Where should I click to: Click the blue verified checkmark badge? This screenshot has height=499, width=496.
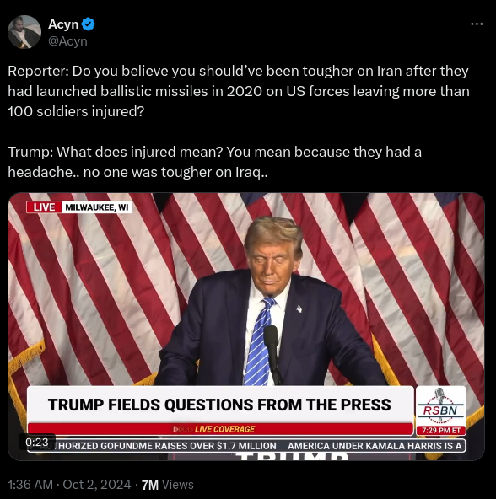(x=88, y=24)
